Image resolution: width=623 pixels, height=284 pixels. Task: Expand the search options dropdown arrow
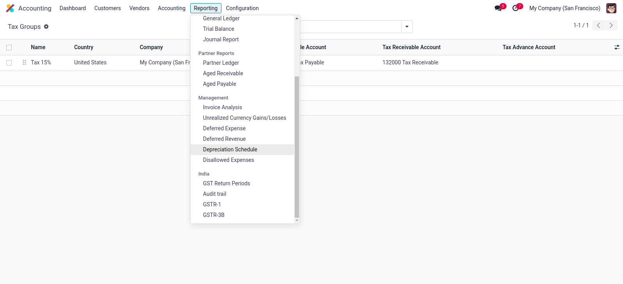407,27
